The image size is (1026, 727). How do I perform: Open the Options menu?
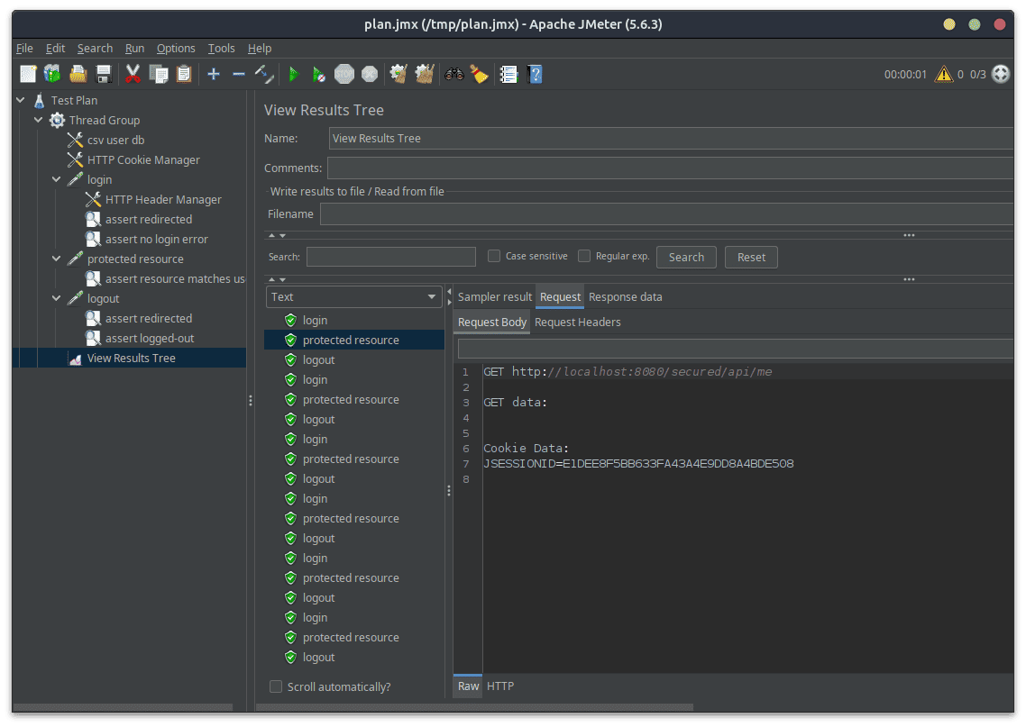point(176,49)
